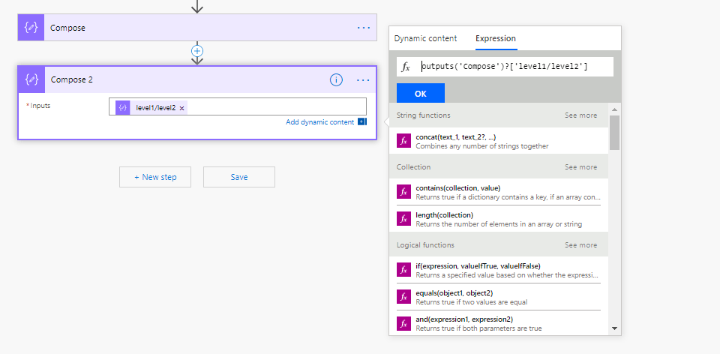The height and width of the screenshot is (354, 720).
Task: Click the fx icon in expression bar
Action: (405, 67)
